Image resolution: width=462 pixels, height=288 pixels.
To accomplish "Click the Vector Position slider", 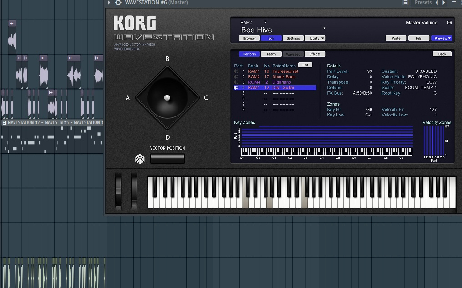I will tap(167, 158).
